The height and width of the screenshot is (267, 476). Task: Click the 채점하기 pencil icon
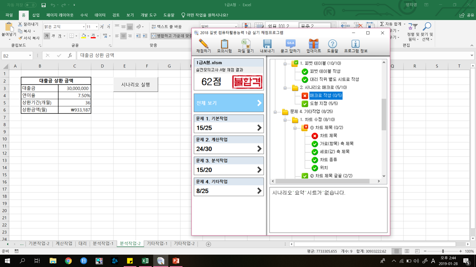tap(203, 46)
